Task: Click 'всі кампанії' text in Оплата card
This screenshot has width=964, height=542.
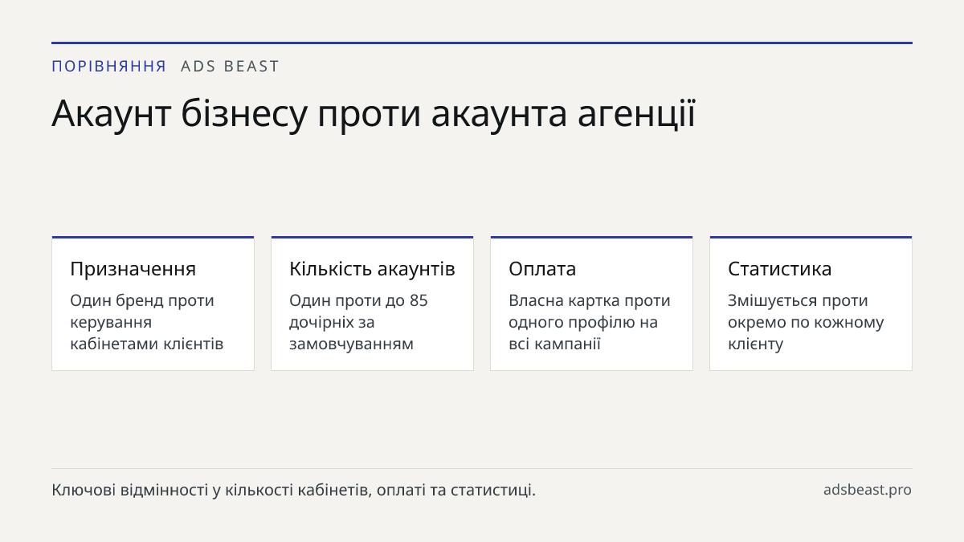Action: pyautogui.click(x=555, y=344)
